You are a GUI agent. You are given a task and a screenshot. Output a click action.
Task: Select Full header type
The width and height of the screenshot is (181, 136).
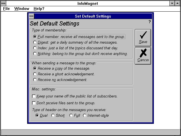coord(71,115)
